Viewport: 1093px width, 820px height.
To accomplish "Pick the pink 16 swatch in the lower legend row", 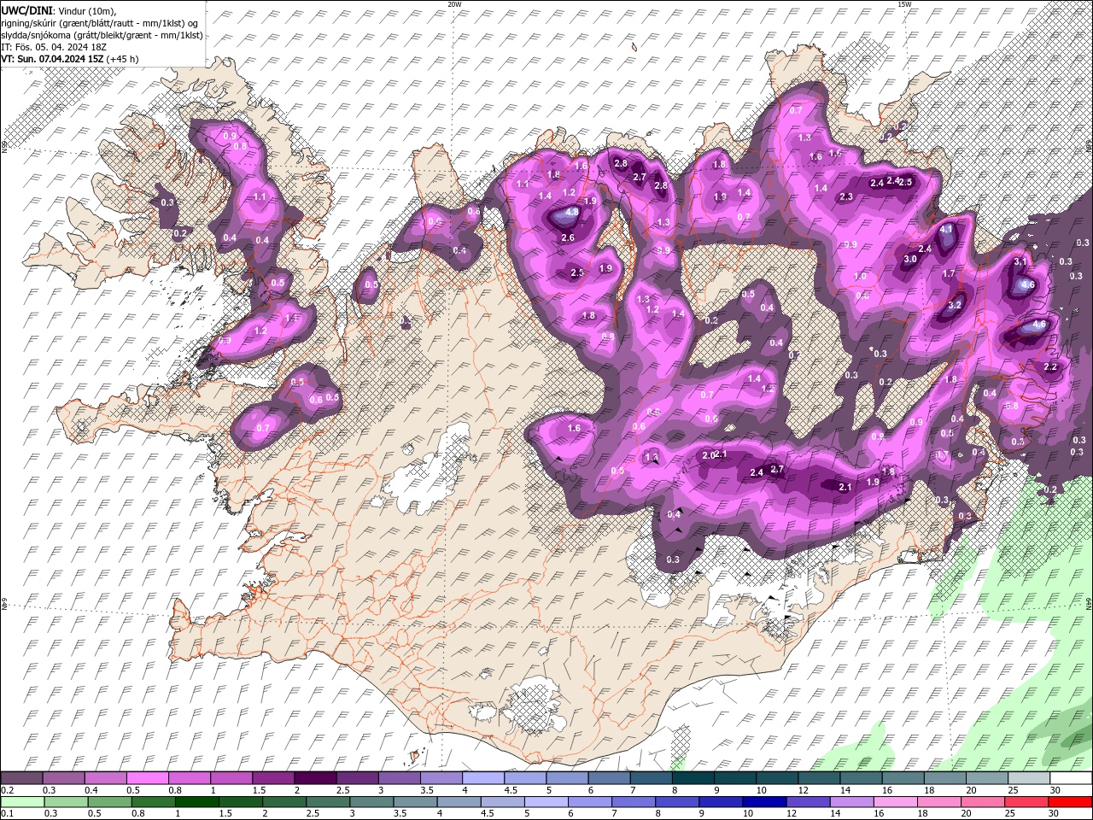I will point(895,802).
